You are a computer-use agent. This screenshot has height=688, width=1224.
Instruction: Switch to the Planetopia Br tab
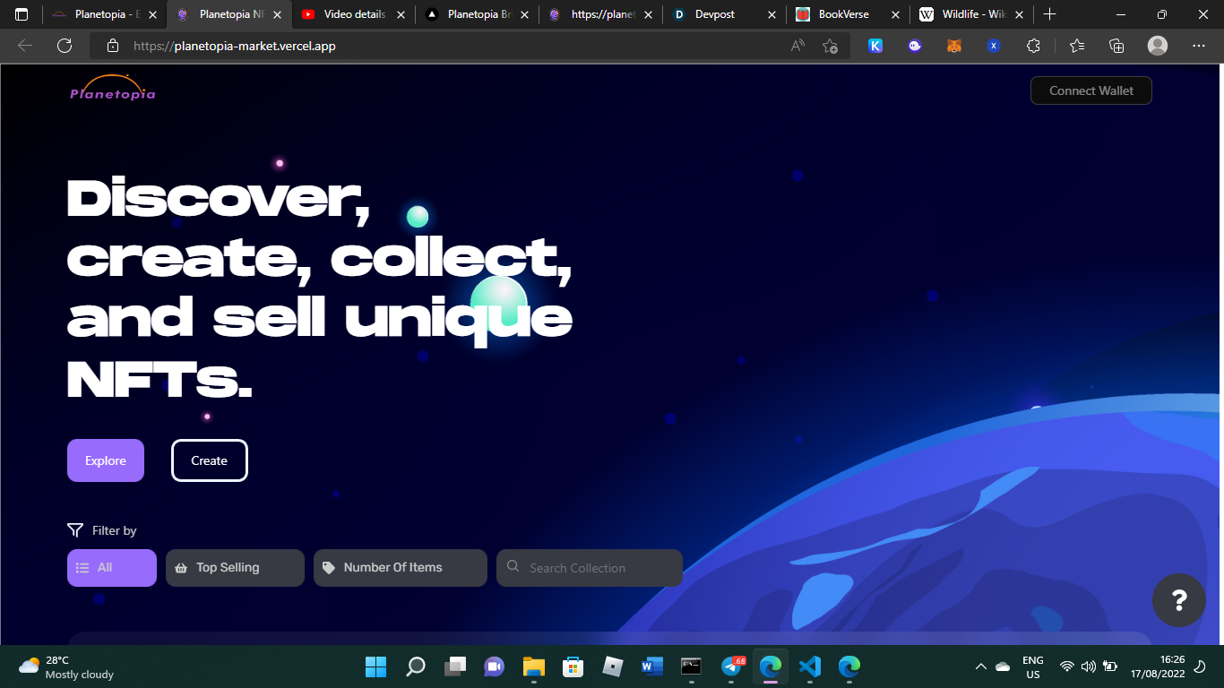[477, 14]
